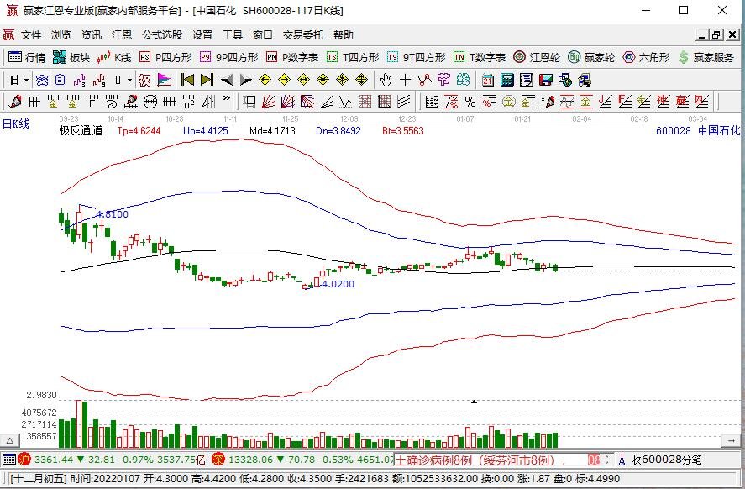Open the calendar icon showing 21
745x489 pixels.
pyautogui.click(x=487, y=80)
